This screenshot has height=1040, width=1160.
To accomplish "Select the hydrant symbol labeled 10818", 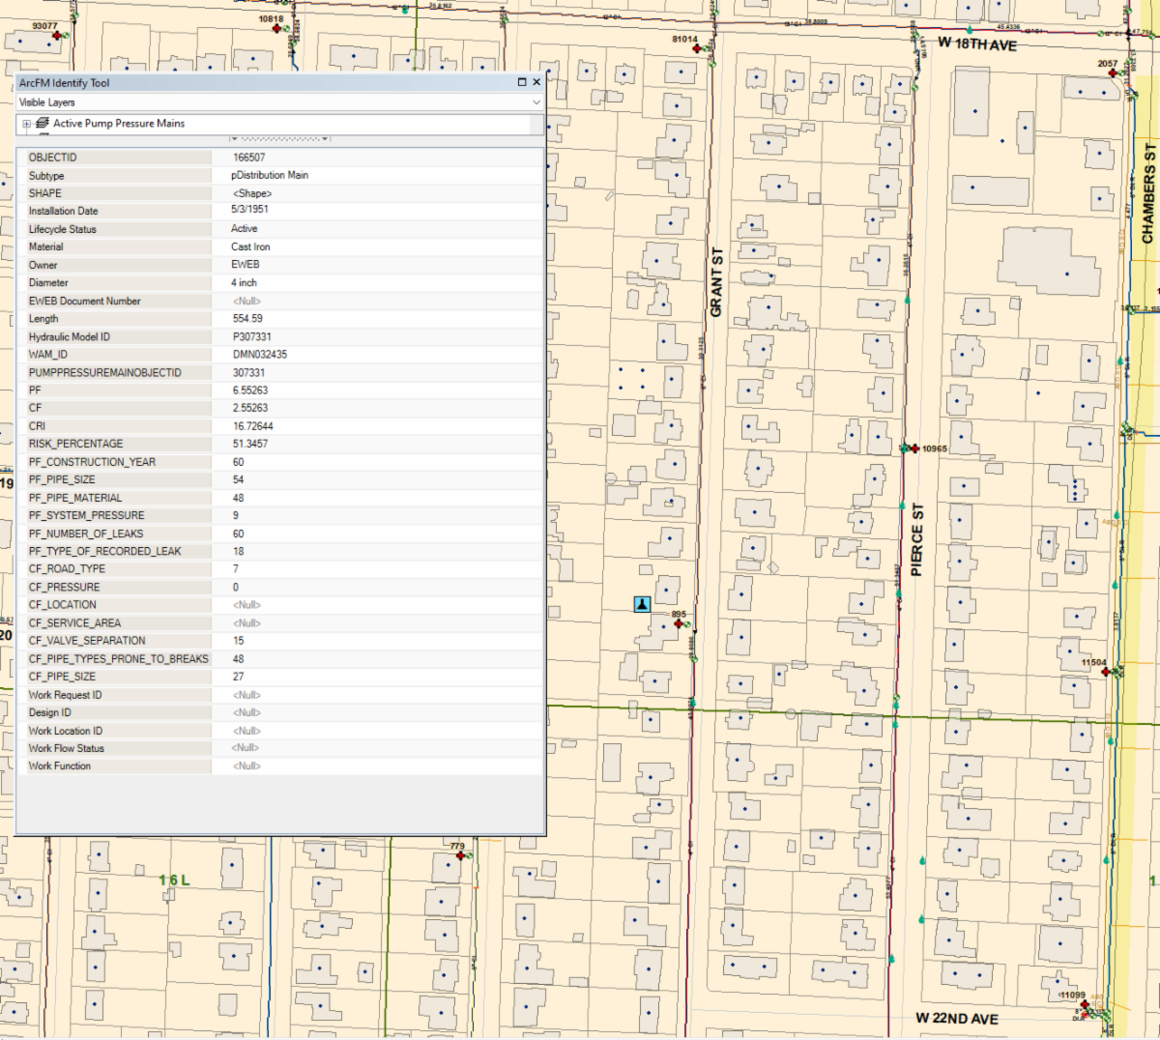I will click(x=276, y=28).
